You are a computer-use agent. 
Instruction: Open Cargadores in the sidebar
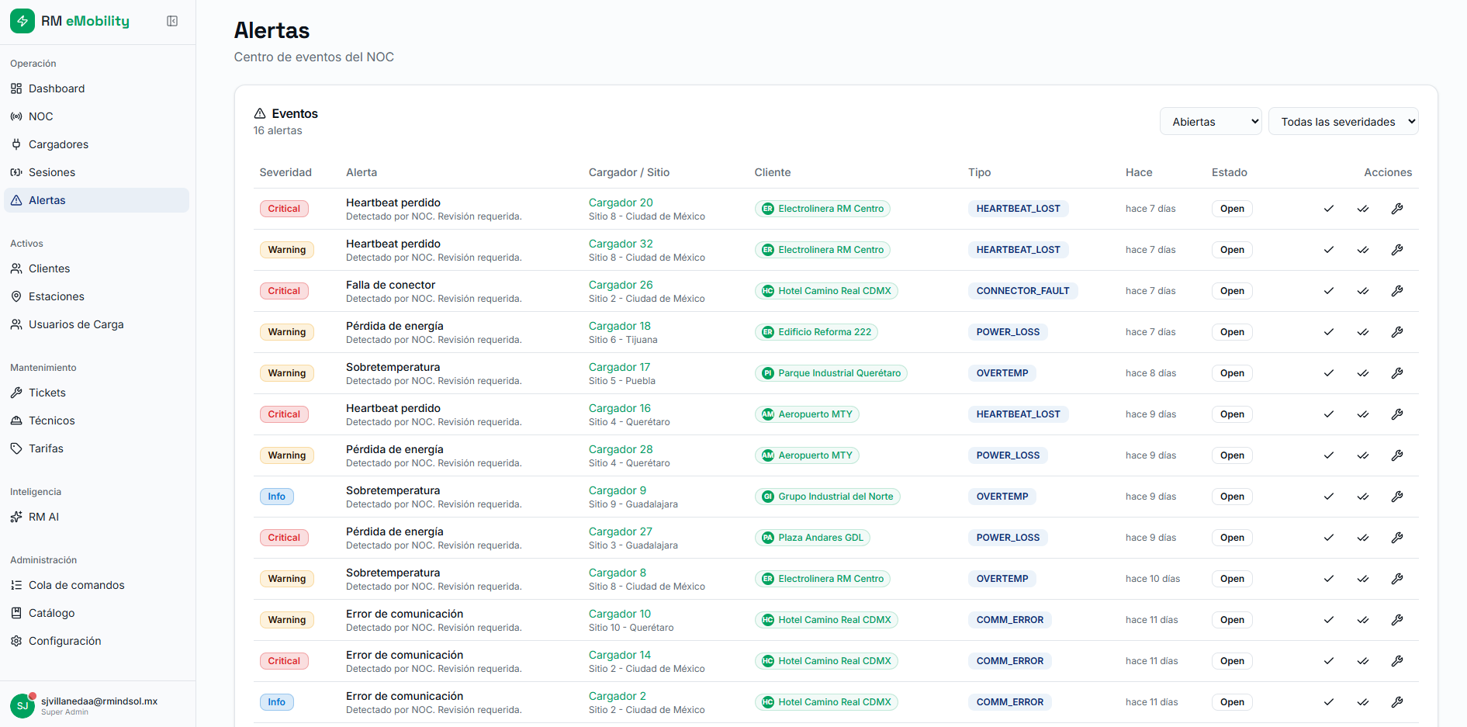96,144
